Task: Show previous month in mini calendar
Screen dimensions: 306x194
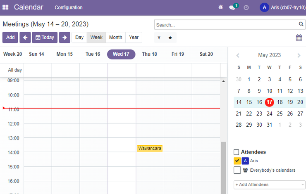Action: tap(238, 55)
